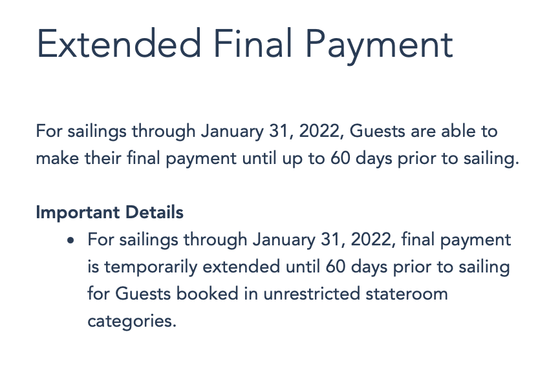Click "January 31, 2022" in the bulleted item
549x379 pixels.
pyautogui.click(x=327, y=240)
